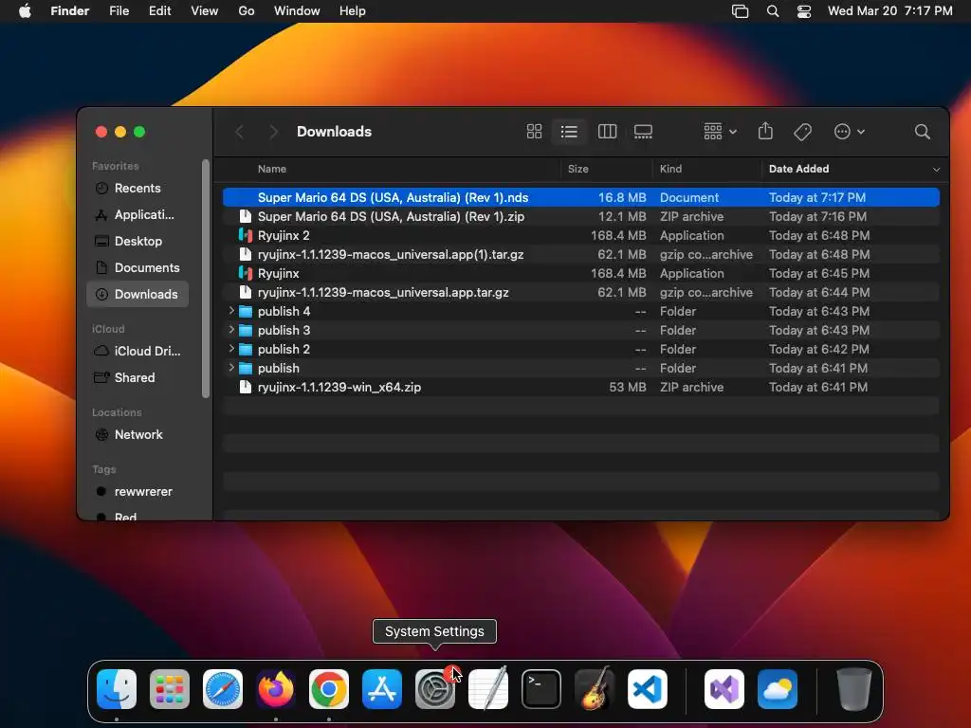Expand the publish 3 folder
The image size is (971, 728).
pos(231,330)
